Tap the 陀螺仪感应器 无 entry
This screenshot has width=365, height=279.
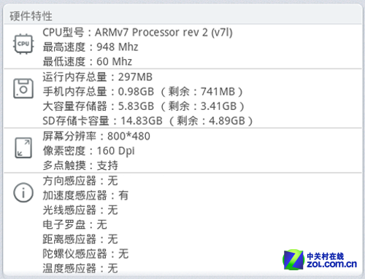(x=85, y=254)
